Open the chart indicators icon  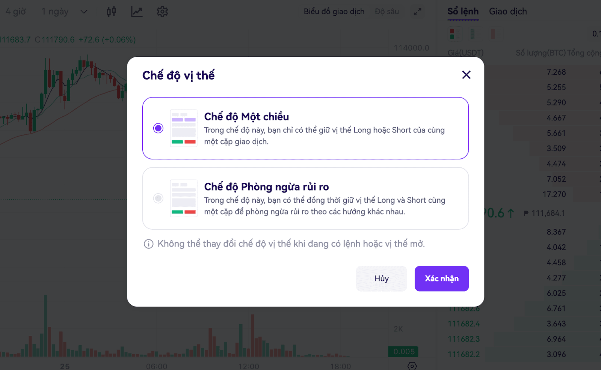pos(137,12)
